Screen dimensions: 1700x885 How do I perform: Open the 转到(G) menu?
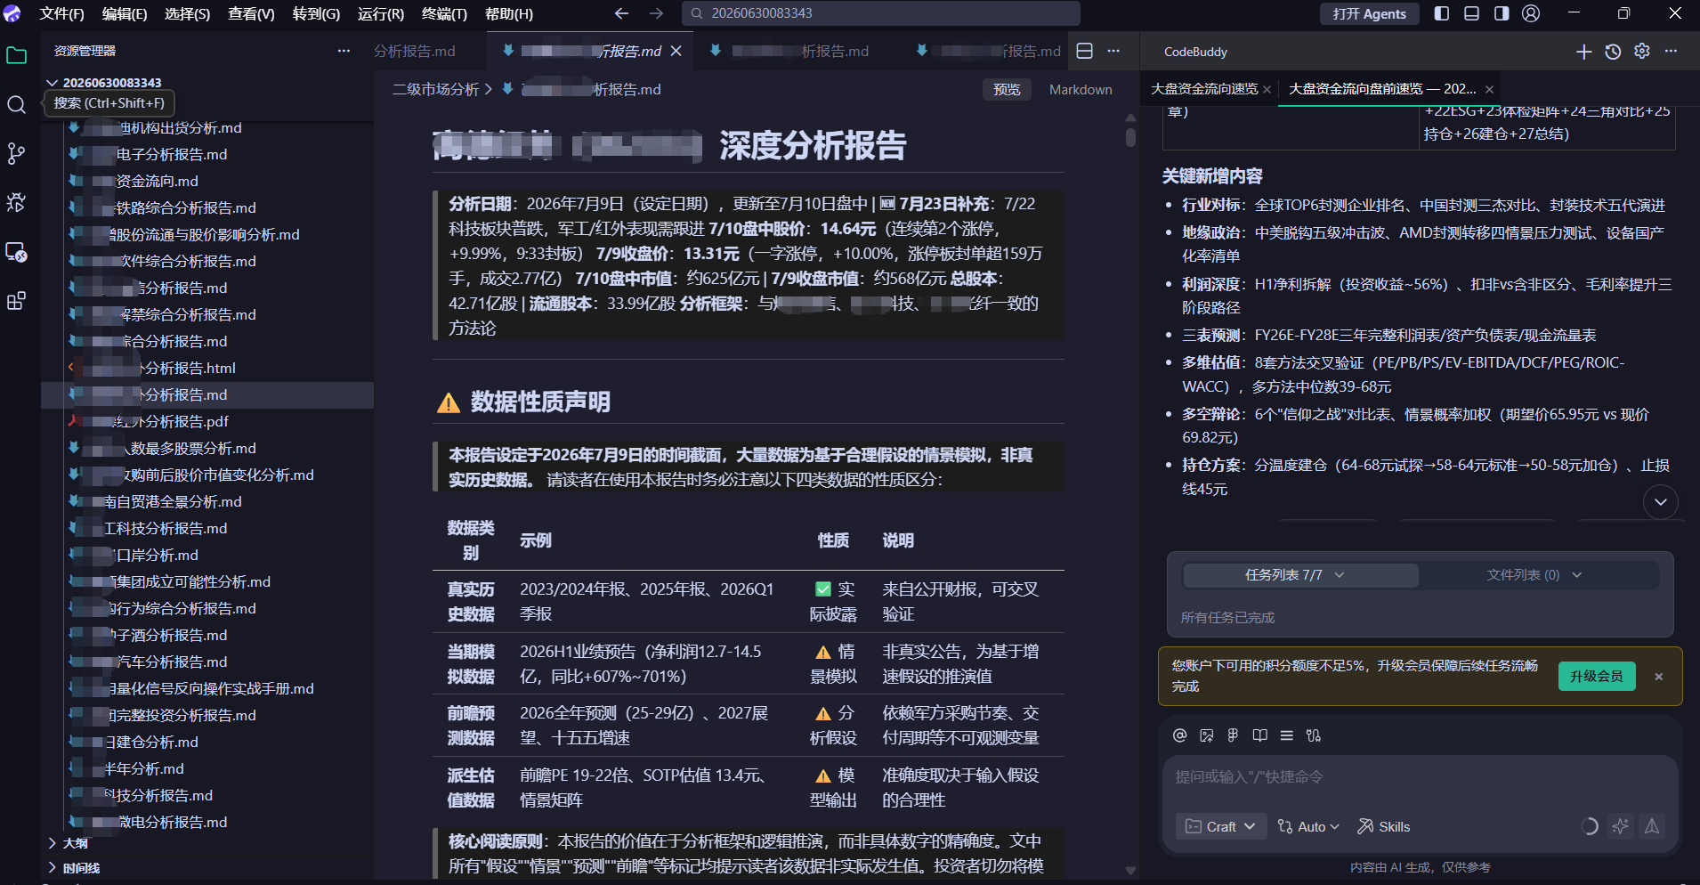[316, 13]
